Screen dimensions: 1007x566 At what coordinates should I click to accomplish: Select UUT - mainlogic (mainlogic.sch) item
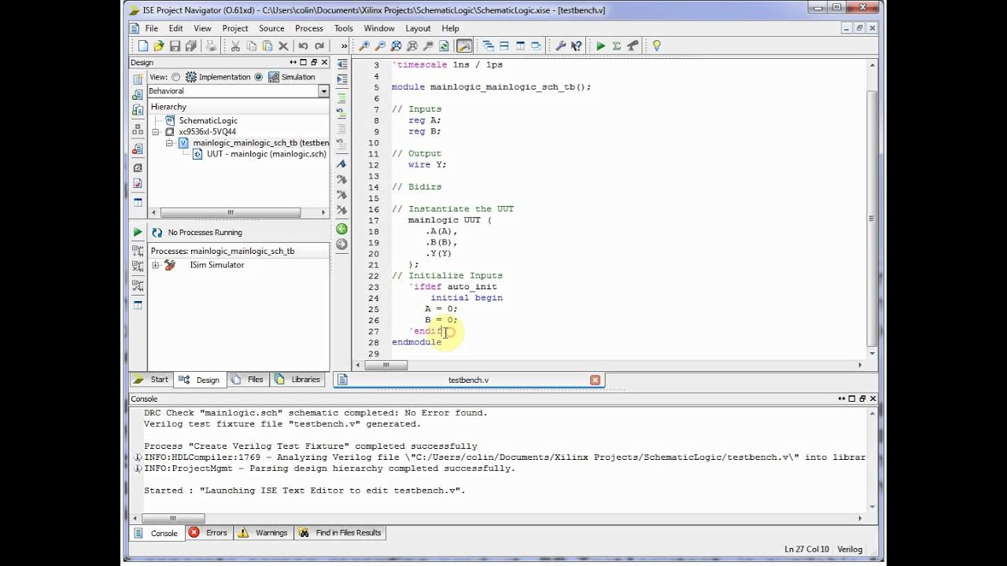[x=266, y=154]
